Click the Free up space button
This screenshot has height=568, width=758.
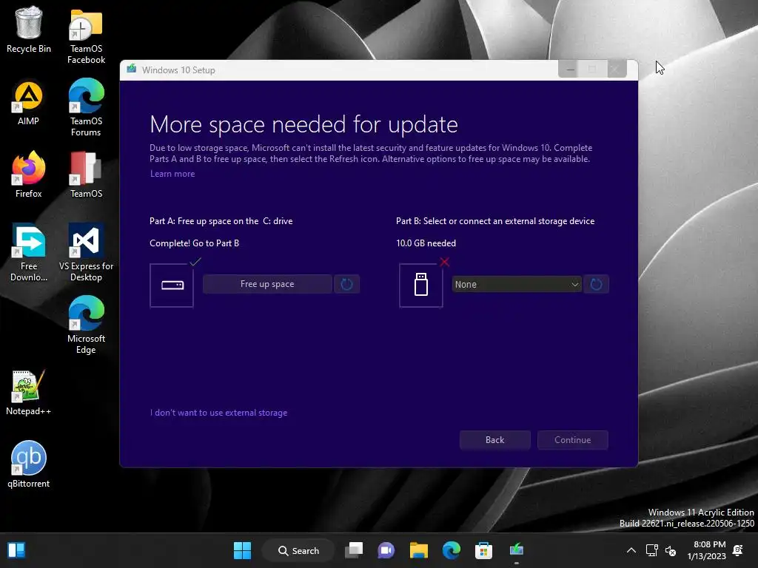tap(267, 284)
